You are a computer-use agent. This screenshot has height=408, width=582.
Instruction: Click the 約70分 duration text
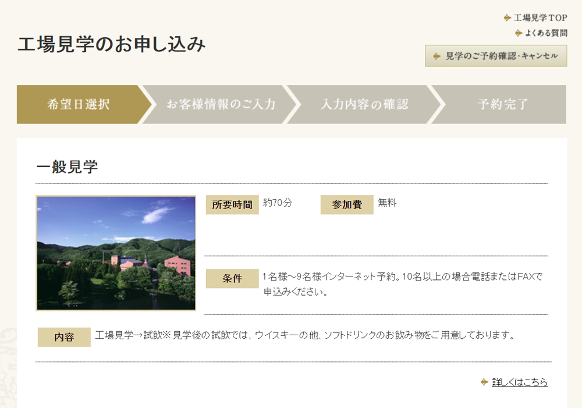pyautogui.click(x=278, y=203)
